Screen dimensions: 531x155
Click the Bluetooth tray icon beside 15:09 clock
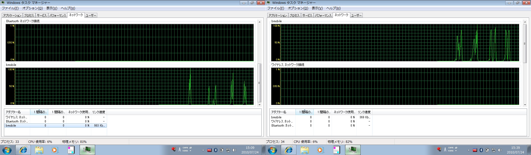(216, 150)
